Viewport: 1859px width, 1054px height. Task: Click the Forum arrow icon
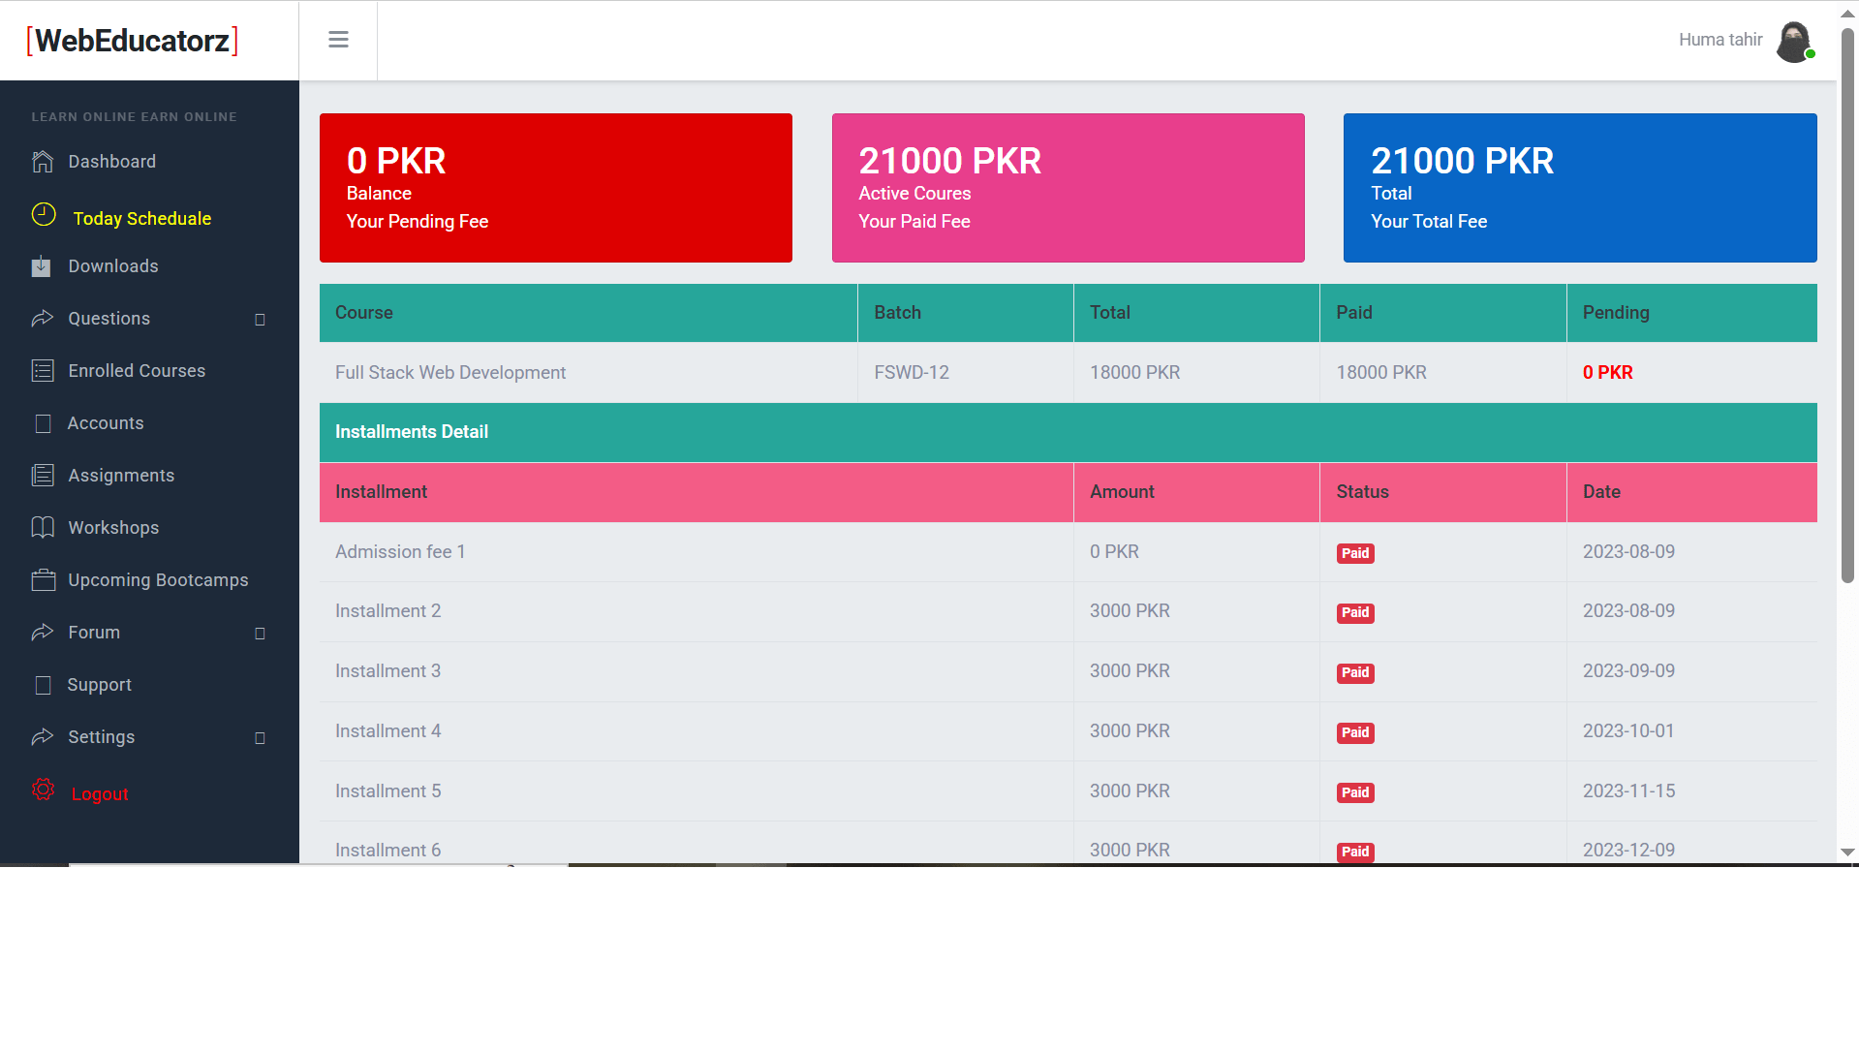(x=43, y=632)
